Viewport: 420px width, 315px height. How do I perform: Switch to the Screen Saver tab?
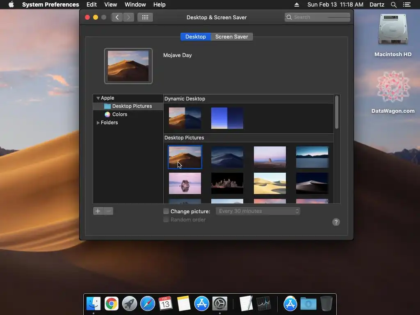(x=232, y=37)
